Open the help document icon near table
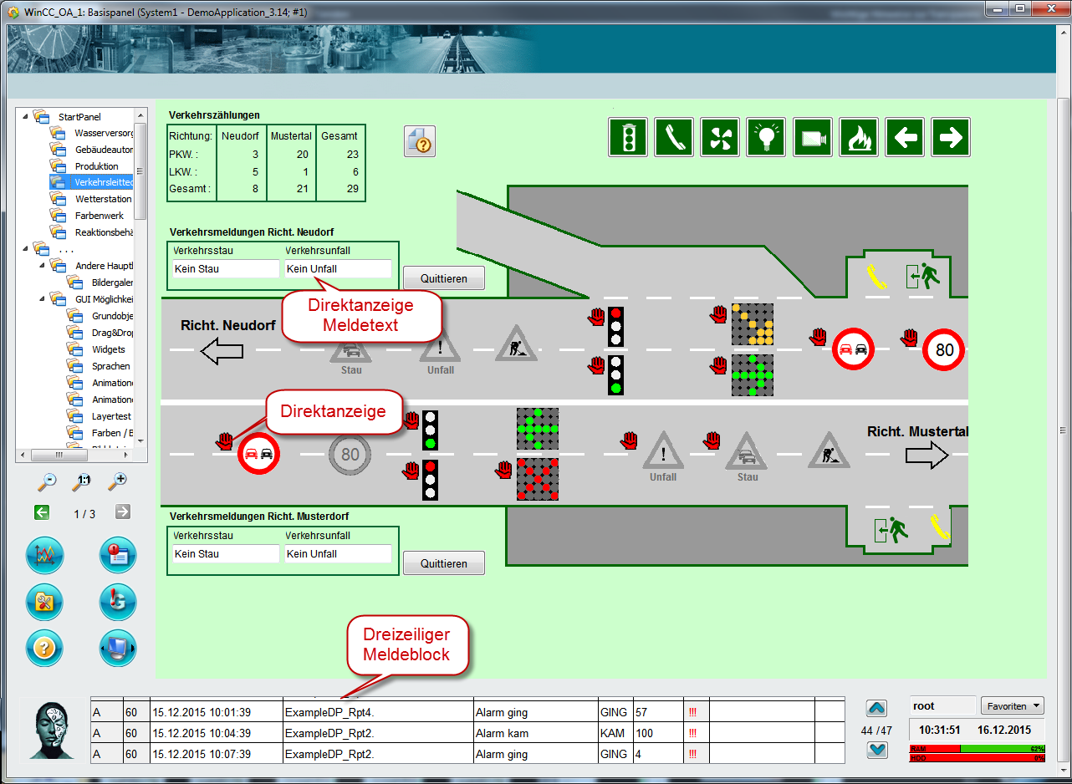The height and width of the screenshot is (784, 1072). [x=421, y=141]
